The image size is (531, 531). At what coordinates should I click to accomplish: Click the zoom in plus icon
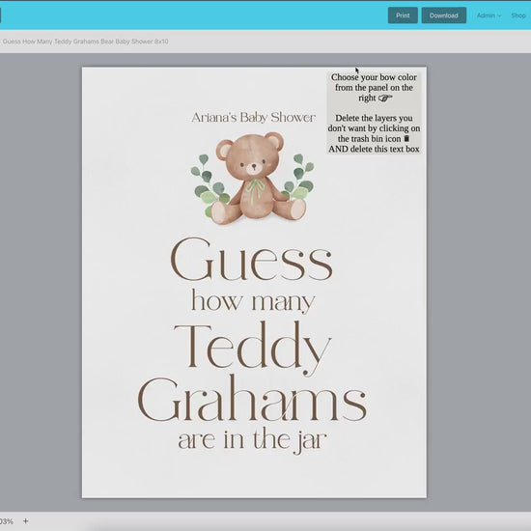(x=26, y=520)
